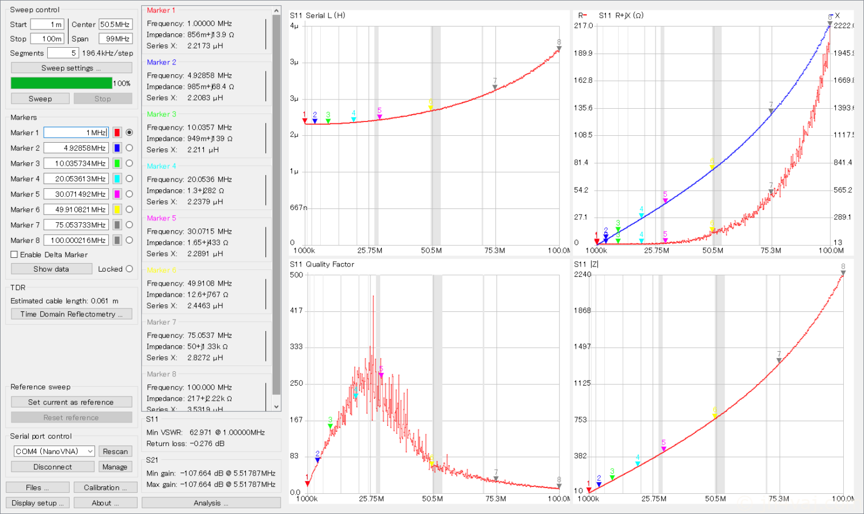Select Marker 2 radio button
The height and width of the screenshot is (514, 864).
point(129,148)
